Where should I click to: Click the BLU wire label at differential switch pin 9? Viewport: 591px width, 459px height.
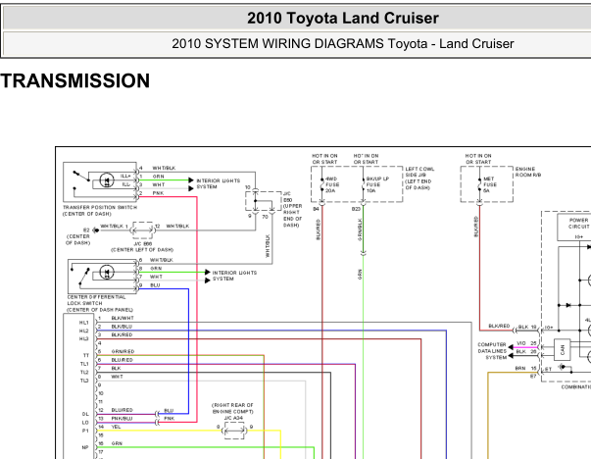coord(155,285)
